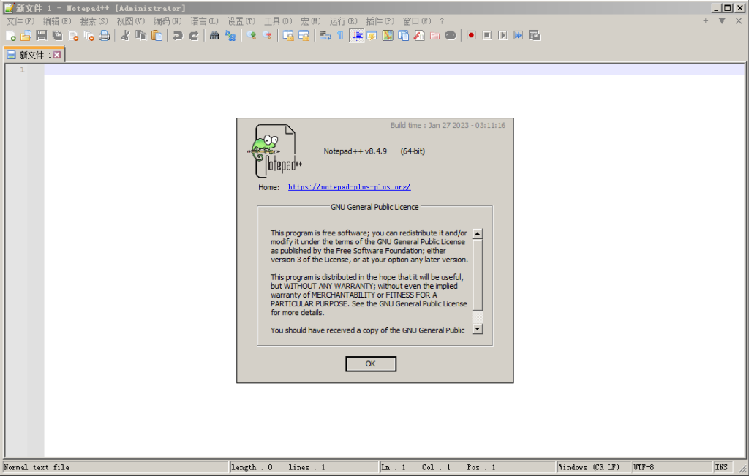The width and height of the screenshot is (749, 476).
Task: Toggle Show All Characters display
Action: 340,35
